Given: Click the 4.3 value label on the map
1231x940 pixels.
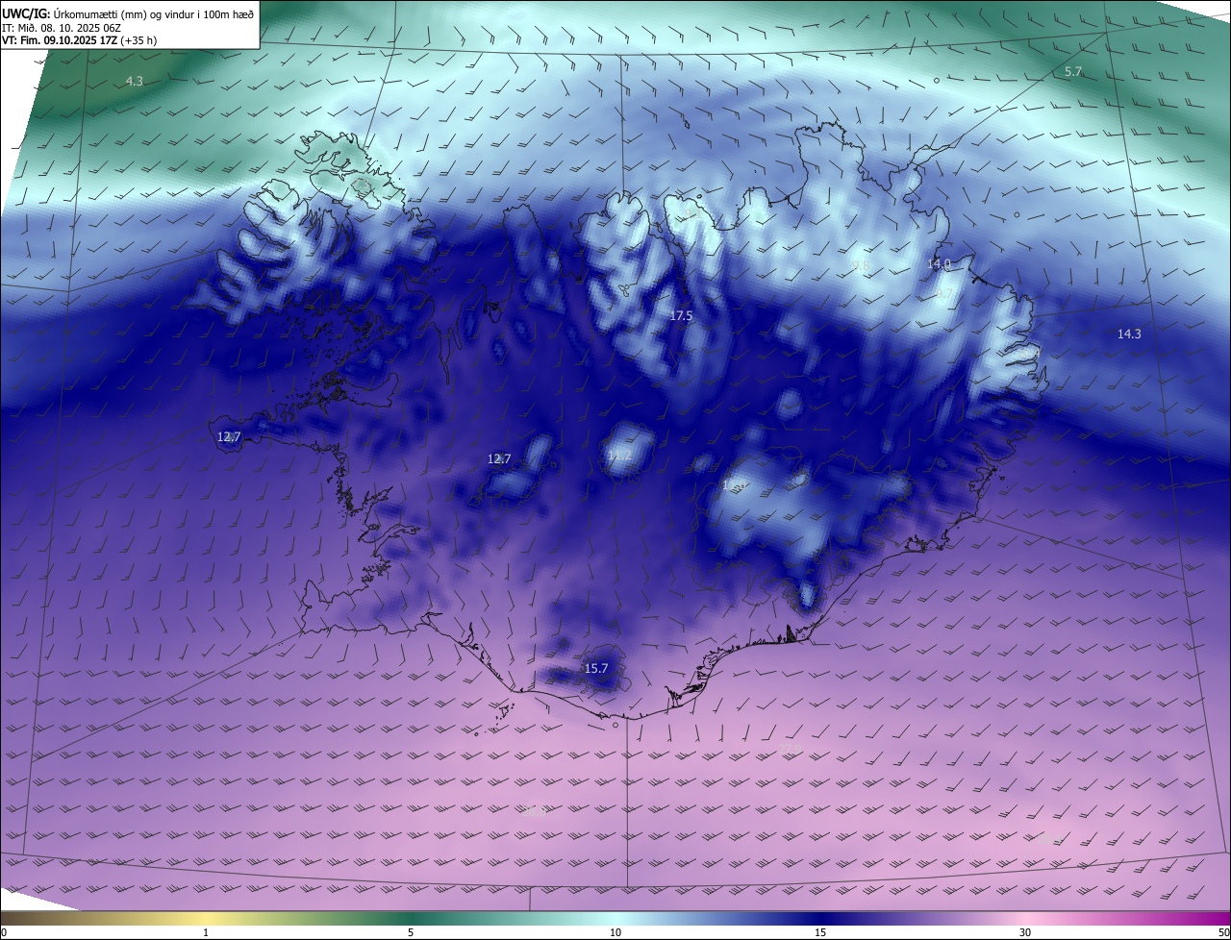Looking at the screenshot, I should (135, 82).
